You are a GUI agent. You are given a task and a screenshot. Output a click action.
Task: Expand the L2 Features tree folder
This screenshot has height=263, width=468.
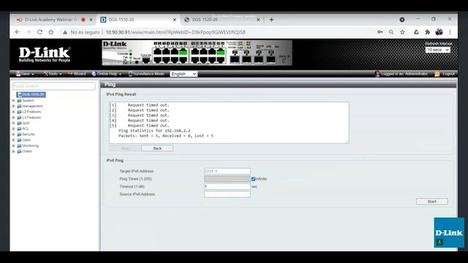[x=13, y=112]
